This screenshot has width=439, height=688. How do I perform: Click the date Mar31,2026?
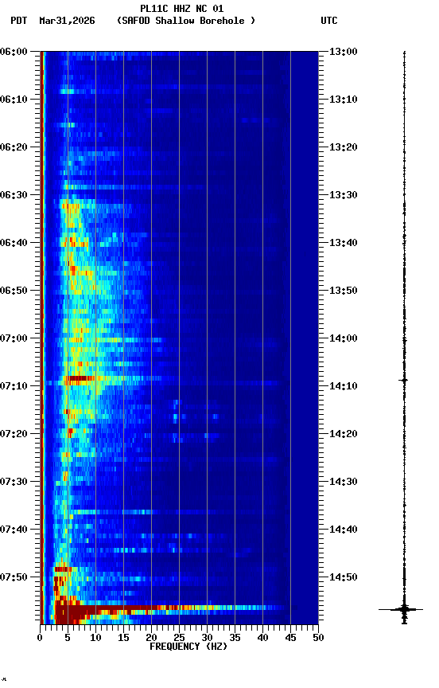point(67,21)
